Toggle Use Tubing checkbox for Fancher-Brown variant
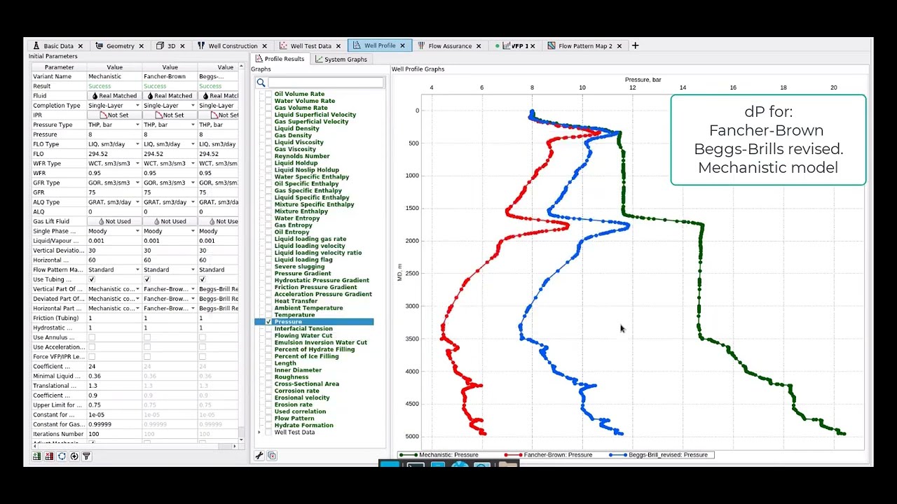Image resolution: width=897 pixels, height=504 pixels. 147,279
